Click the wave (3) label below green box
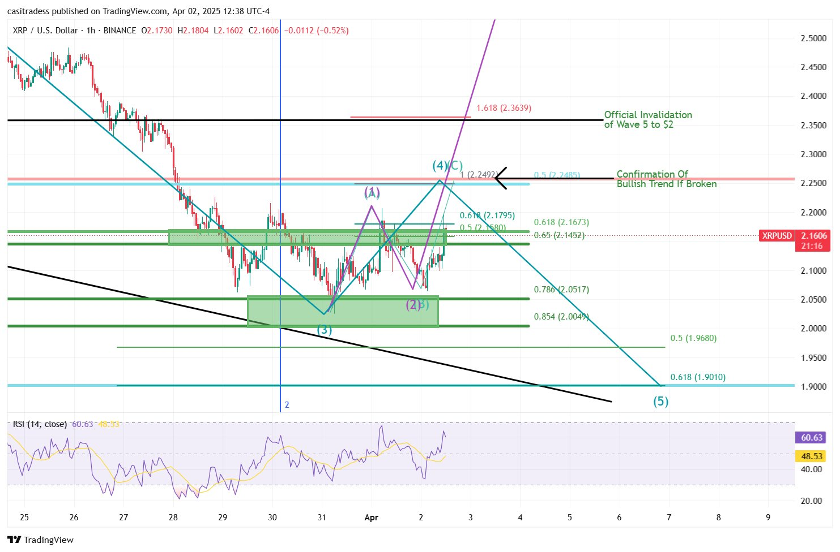840x552 pixels. pos(324,330)
